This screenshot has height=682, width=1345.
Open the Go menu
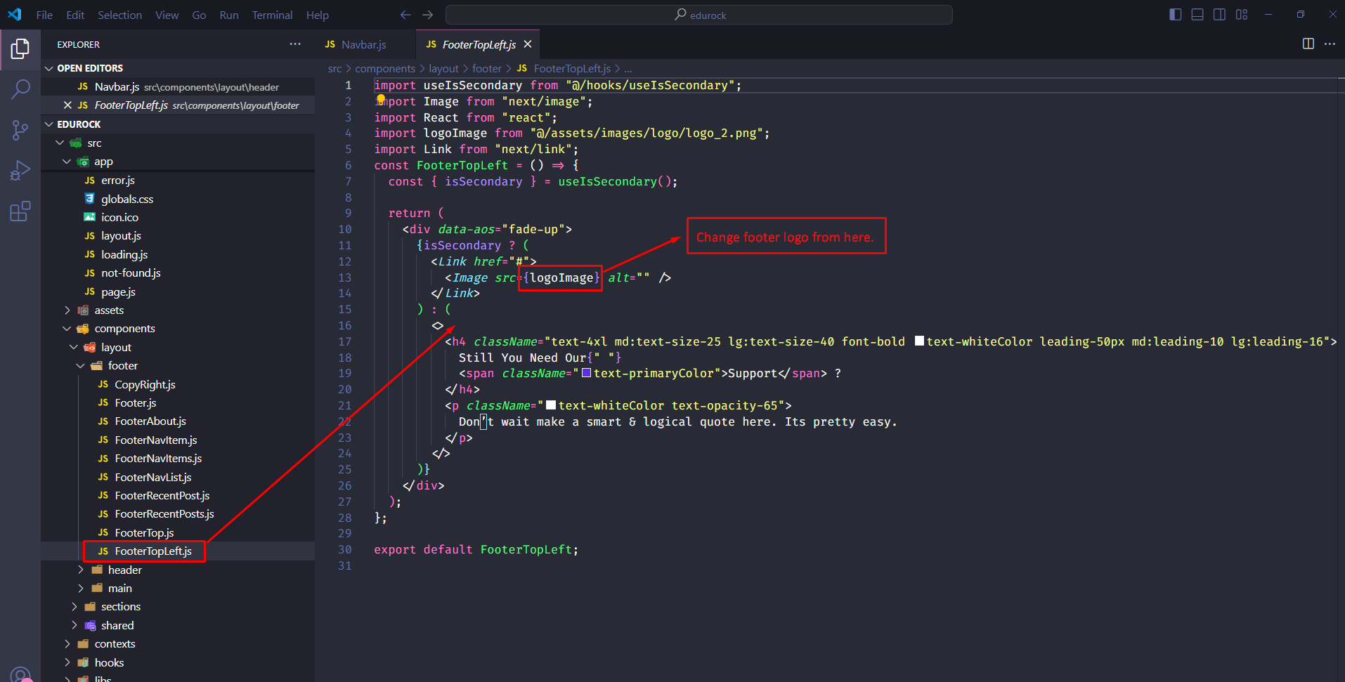click(x=199, y=15)
